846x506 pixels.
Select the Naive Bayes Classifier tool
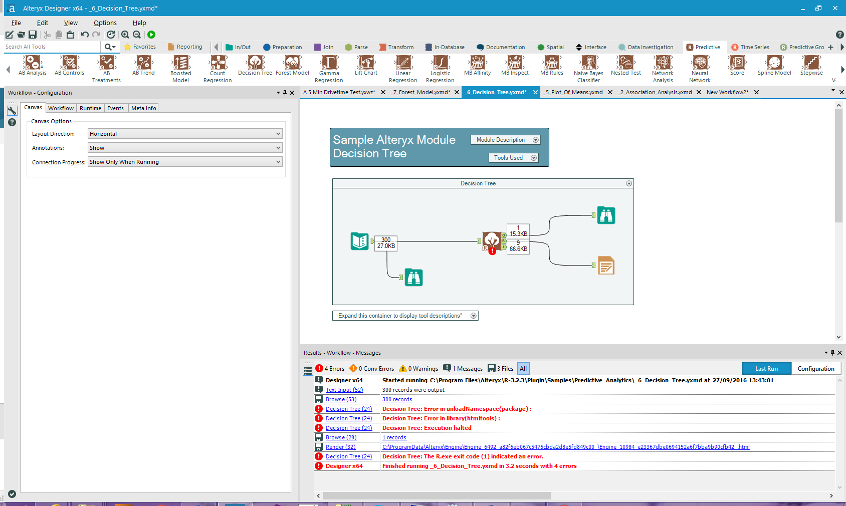[588, 69]
